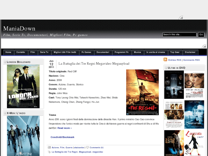The image size is (208, 156).
Task: Open the Disclaimer page
Action: (x=190, y=52)
